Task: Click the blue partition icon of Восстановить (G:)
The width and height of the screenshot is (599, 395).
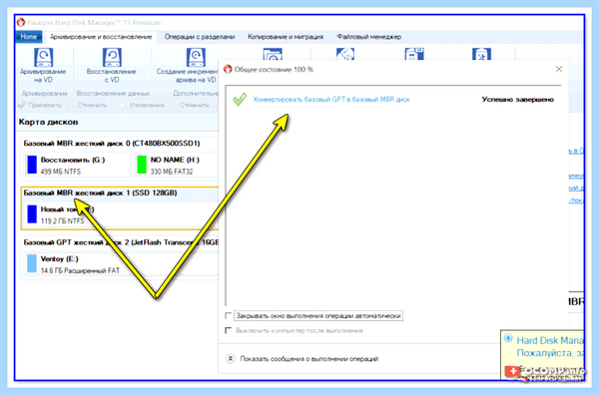Action: click(32, 165)
